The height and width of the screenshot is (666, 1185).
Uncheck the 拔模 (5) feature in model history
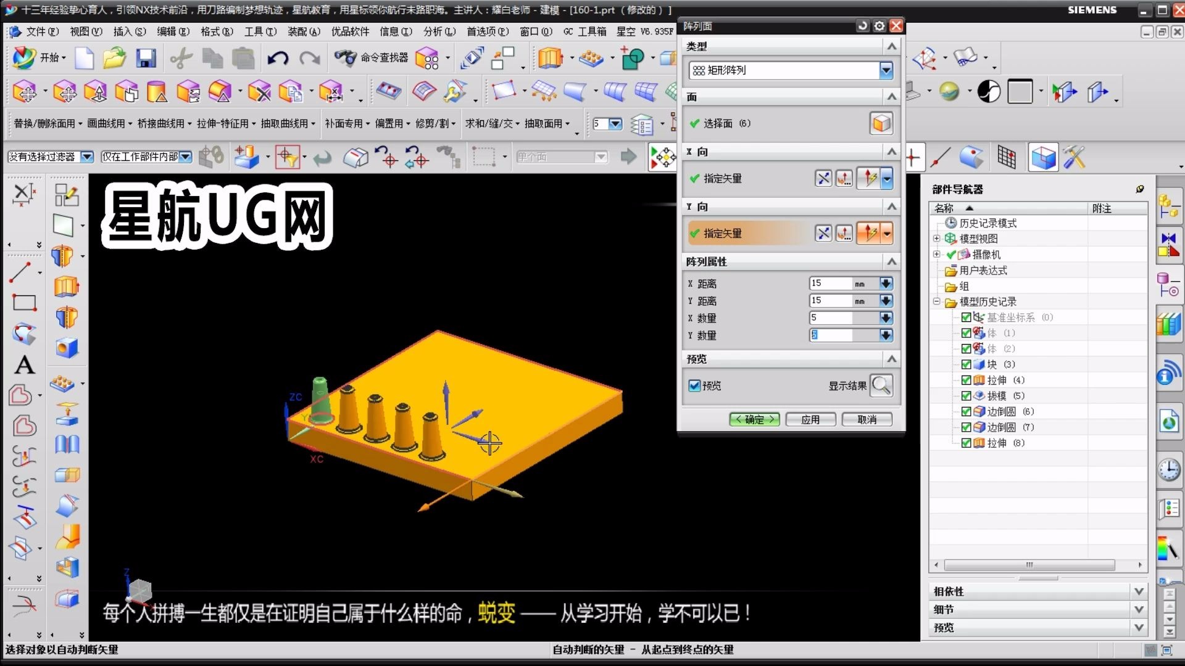click(967, 395)
